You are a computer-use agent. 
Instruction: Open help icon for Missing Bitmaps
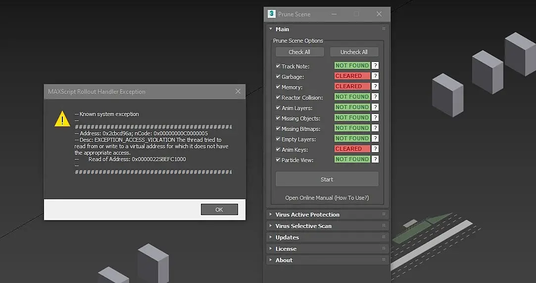pyautogui.click(x=375, y=128)
